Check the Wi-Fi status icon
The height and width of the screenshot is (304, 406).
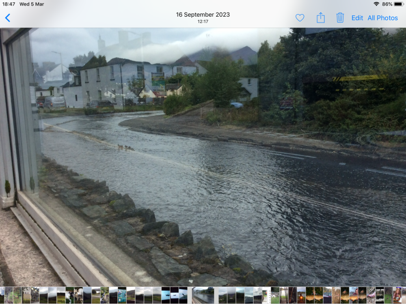[376, 4]
